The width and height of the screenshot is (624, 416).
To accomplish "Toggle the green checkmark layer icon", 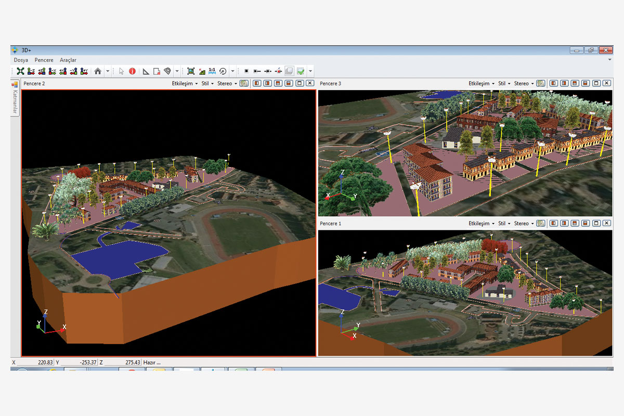I will click(x=300, y=71).
